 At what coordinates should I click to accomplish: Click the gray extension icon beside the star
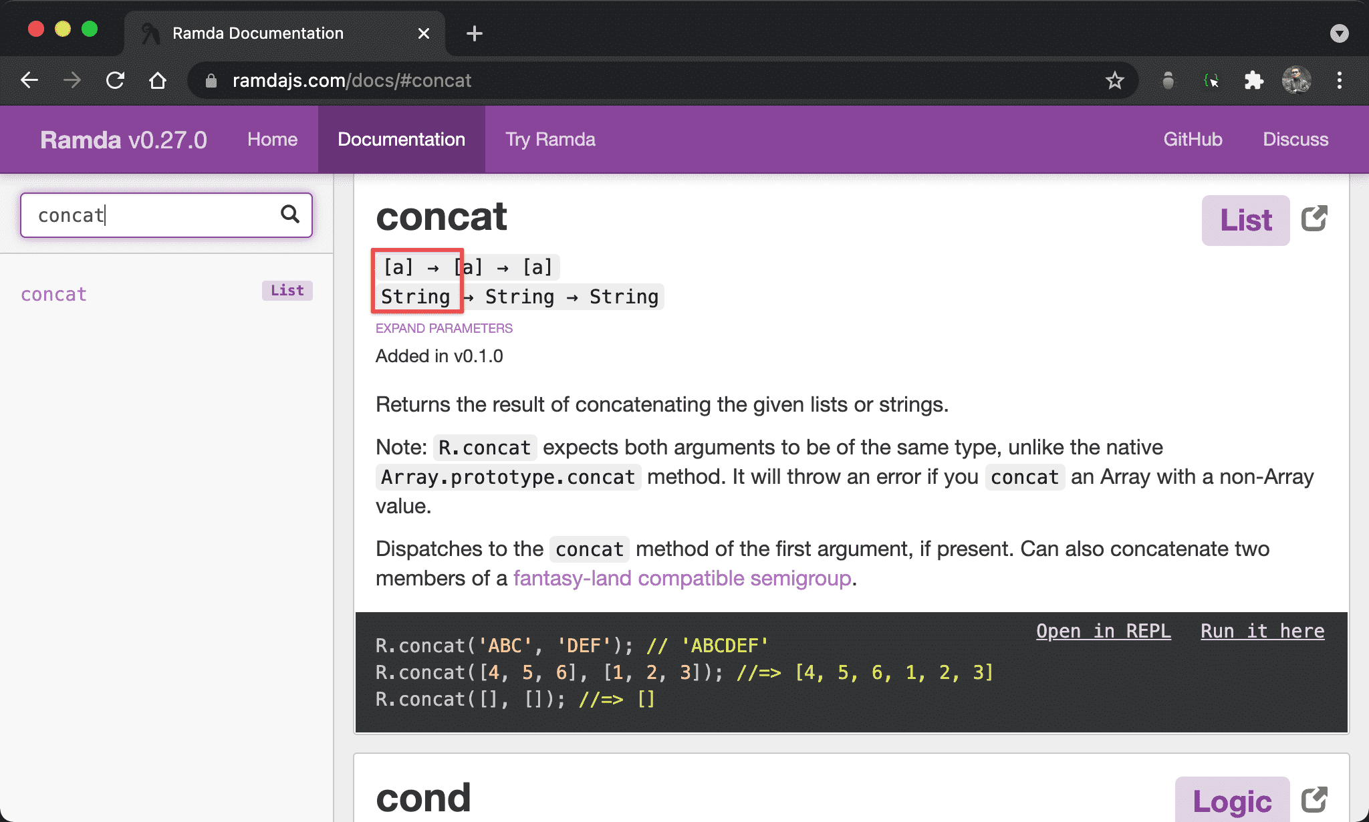[x=1168, y=81]
